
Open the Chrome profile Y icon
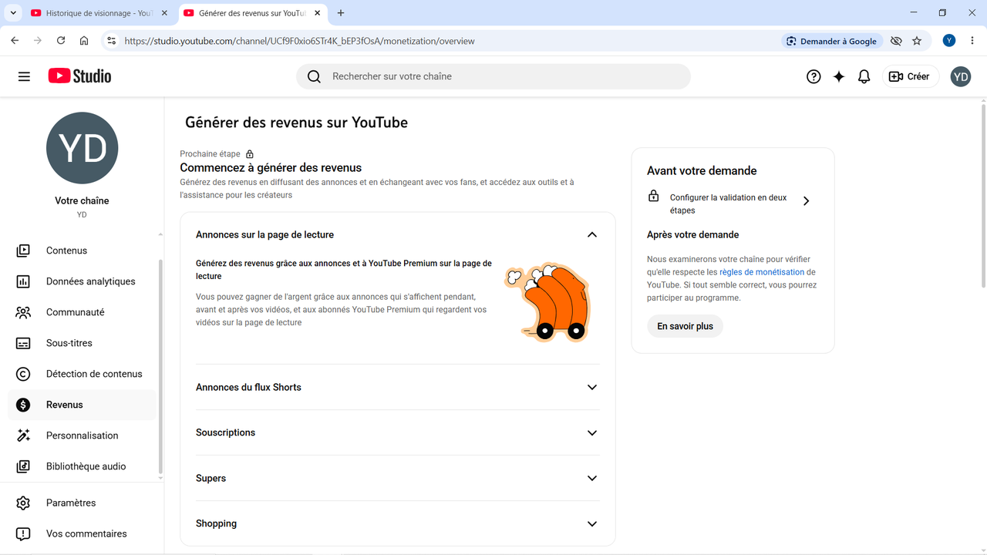coord(949,41)
